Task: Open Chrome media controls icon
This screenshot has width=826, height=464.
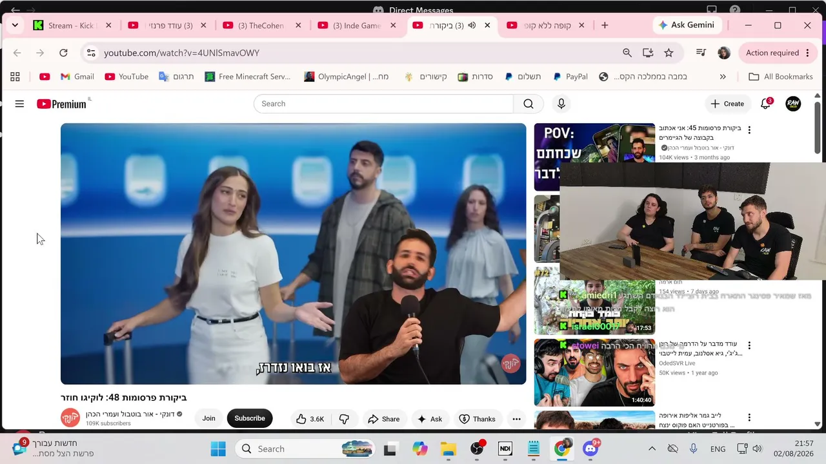Action: click(x=701, y=53)
